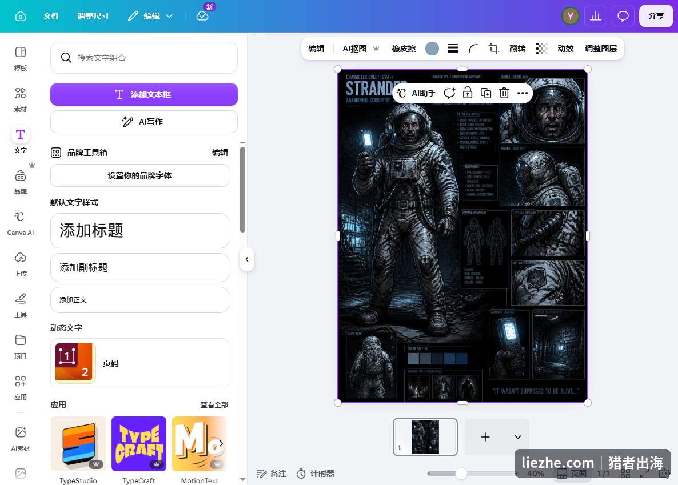Screen dimensions: 678x485
Task: Open the 上传 sidebar item
Action: pos(21,264)
